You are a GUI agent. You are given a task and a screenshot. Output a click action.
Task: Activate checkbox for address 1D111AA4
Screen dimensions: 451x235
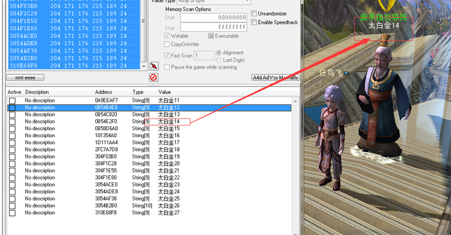12,143
